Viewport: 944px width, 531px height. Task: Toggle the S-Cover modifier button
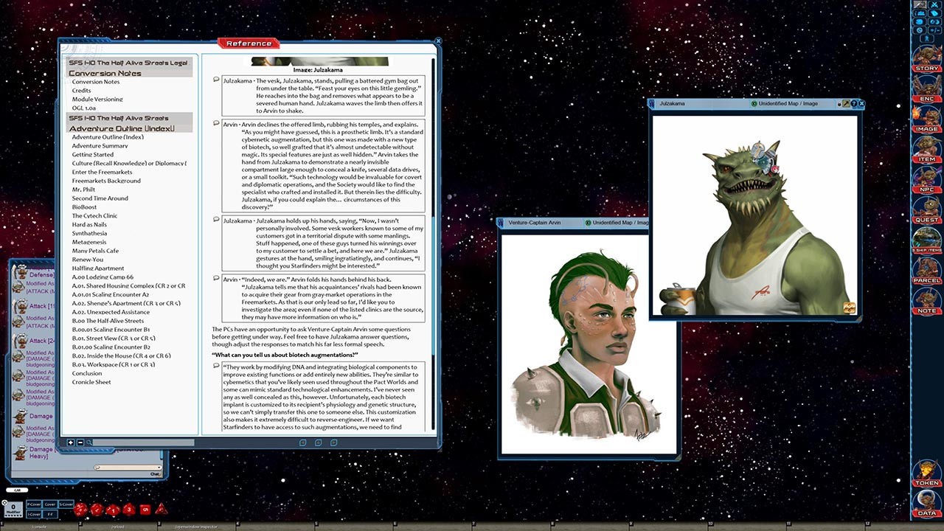[x=66, y=504]
